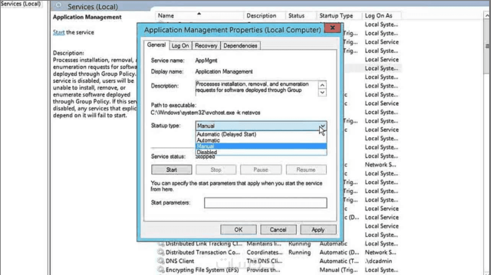Sort by the Startup Type column header
Image resolution: width=491 pixels, height=275 pixels.
click(x=339, y=16)
